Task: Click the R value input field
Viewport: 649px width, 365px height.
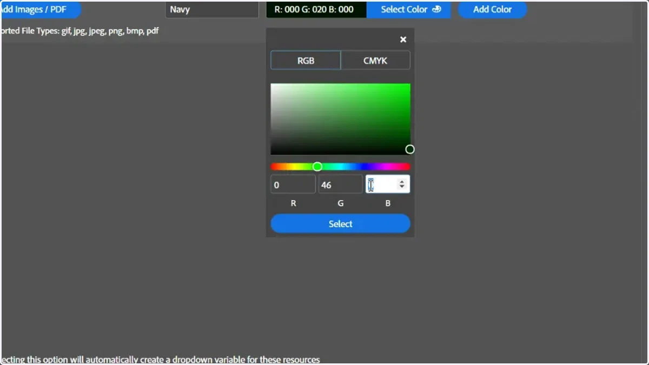Action: click(293, 184)
